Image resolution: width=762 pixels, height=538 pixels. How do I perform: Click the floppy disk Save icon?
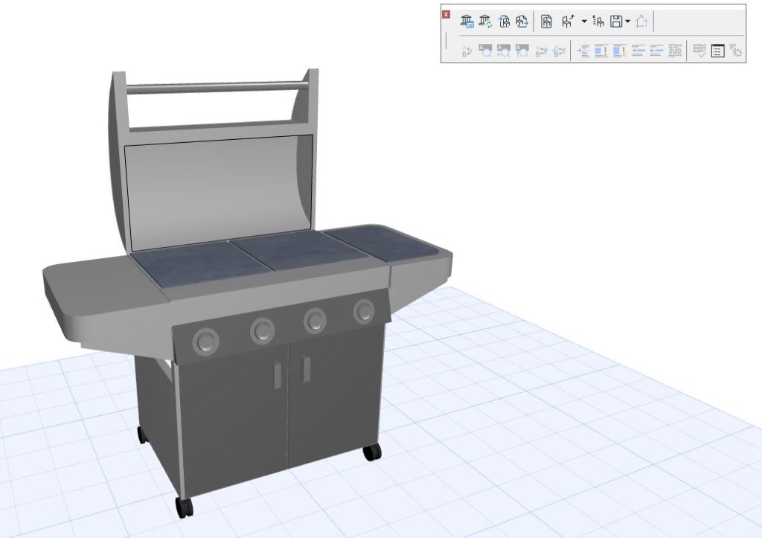coord(617,21)
